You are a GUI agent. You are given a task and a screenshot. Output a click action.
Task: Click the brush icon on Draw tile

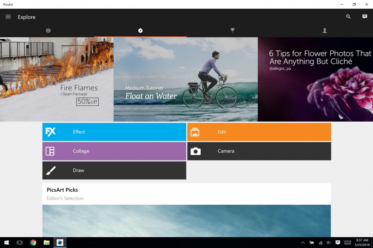click(x=51, y=170)
